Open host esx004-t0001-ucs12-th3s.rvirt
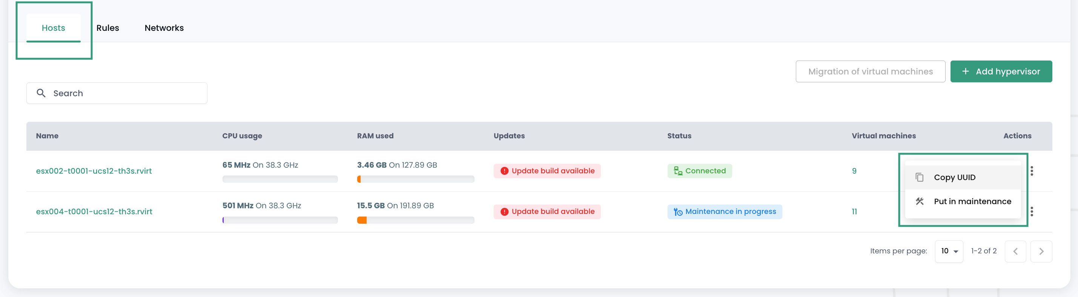Viewport: 1078px width, 297px height. [94, 212]
